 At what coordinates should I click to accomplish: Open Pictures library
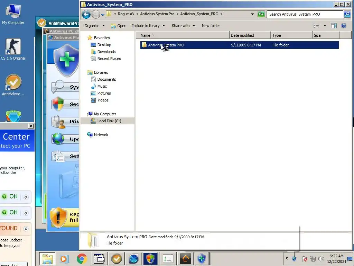coord(101,93)
